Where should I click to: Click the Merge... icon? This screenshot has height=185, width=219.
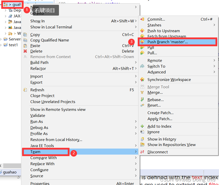(x=142, y=92)
